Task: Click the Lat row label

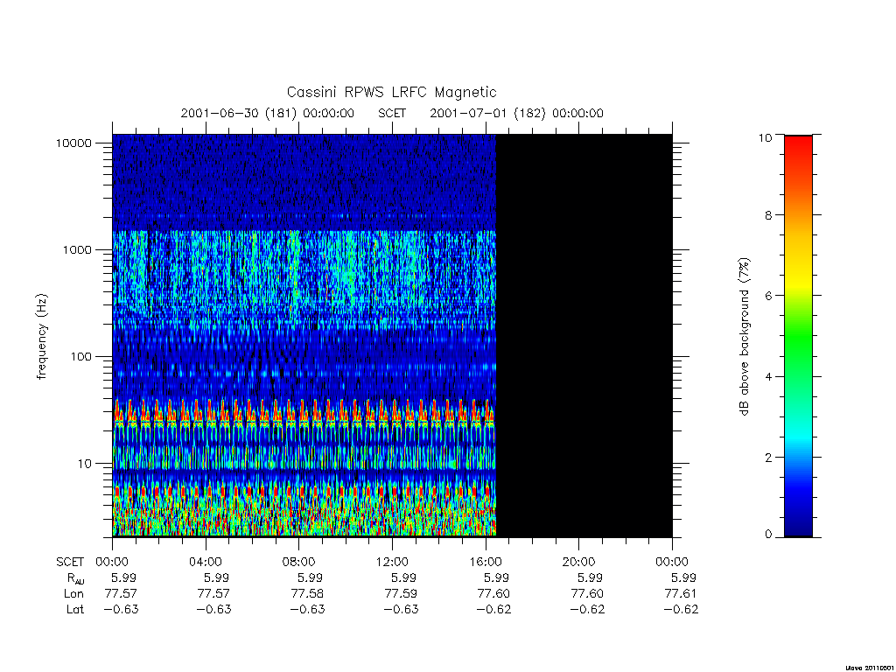Action: [x=75, y=610]
